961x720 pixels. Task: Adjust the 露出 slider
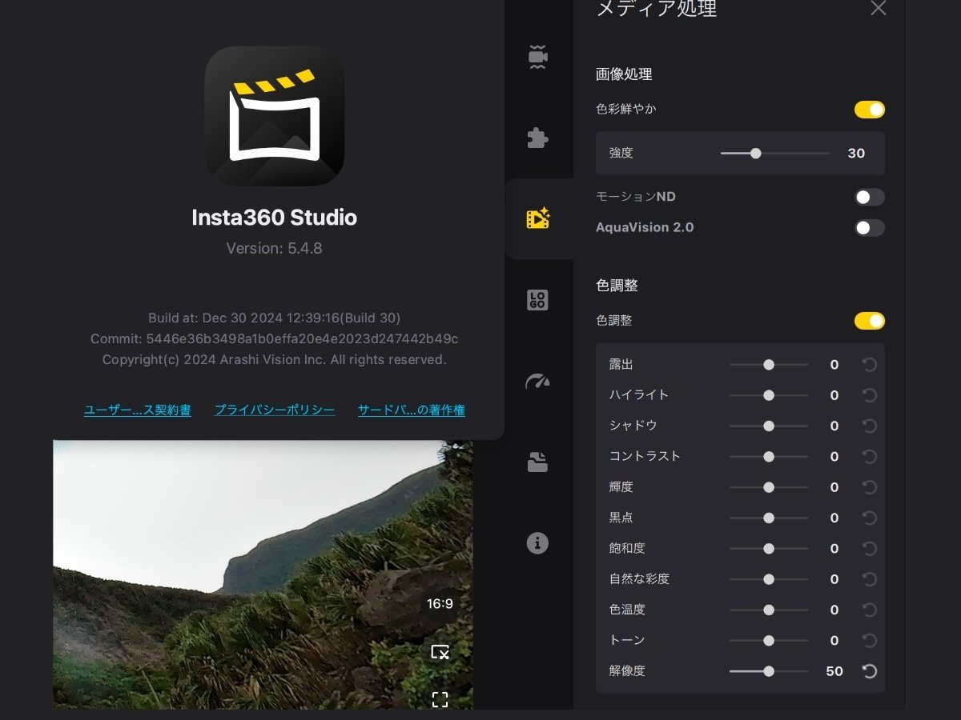tap(769, 365)
